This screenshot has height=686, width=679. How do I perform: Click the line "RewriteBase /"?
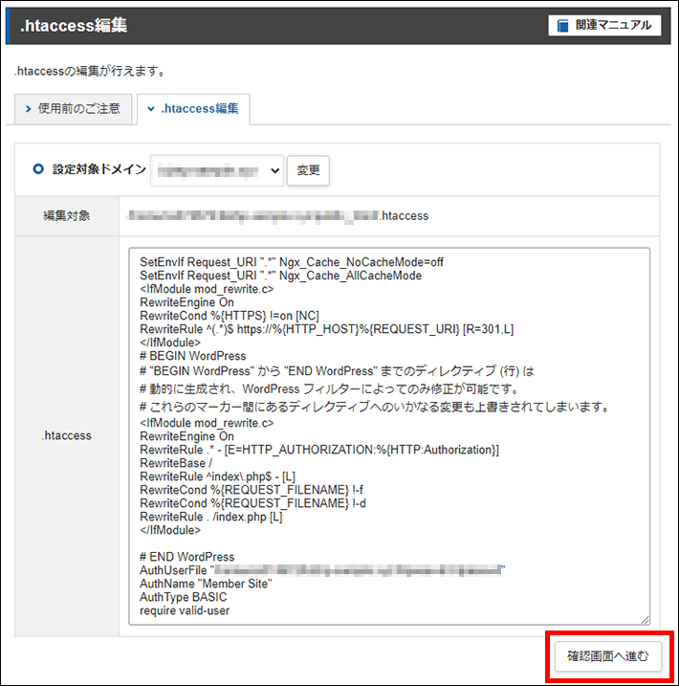176,463
